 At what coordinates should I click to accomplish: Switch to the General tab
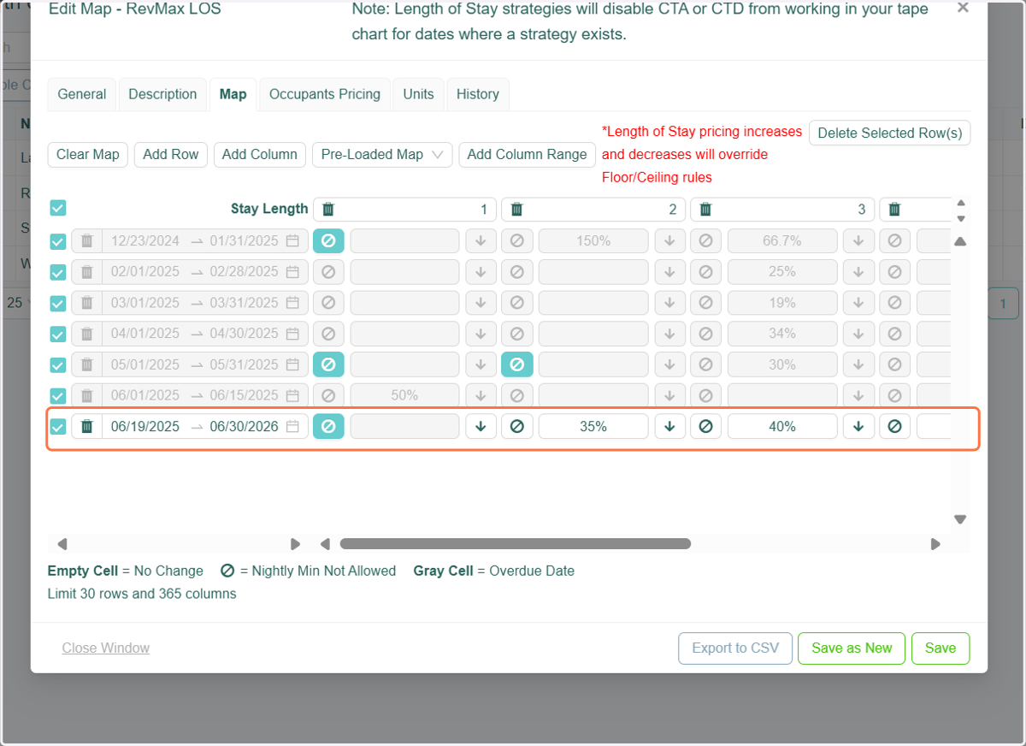click(82, 94)
